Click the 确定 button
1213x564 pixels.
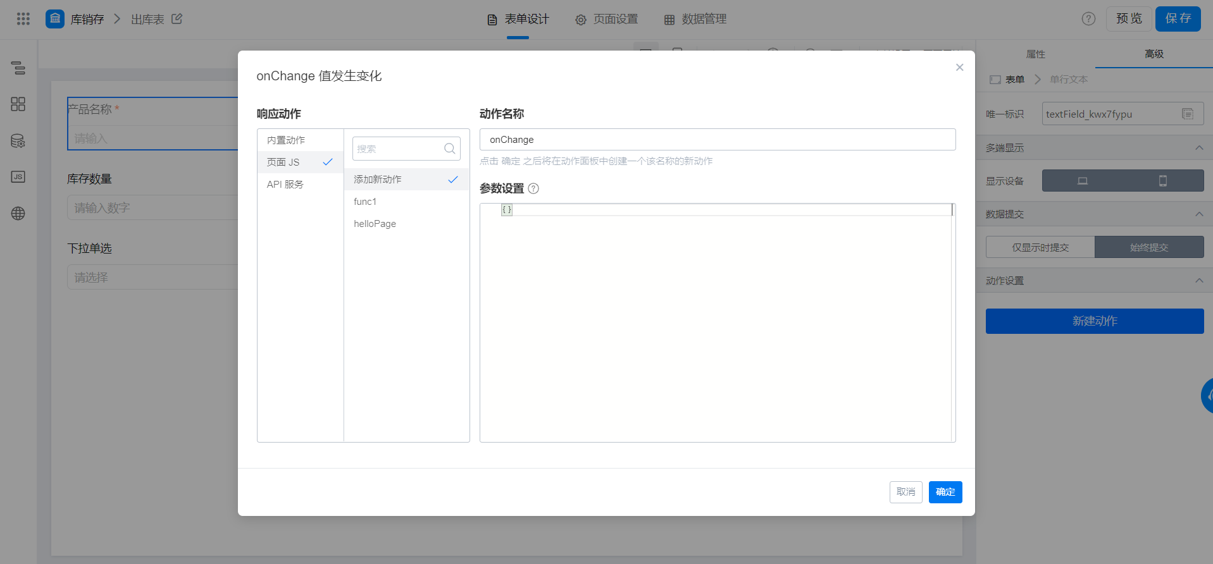(945, 492)
